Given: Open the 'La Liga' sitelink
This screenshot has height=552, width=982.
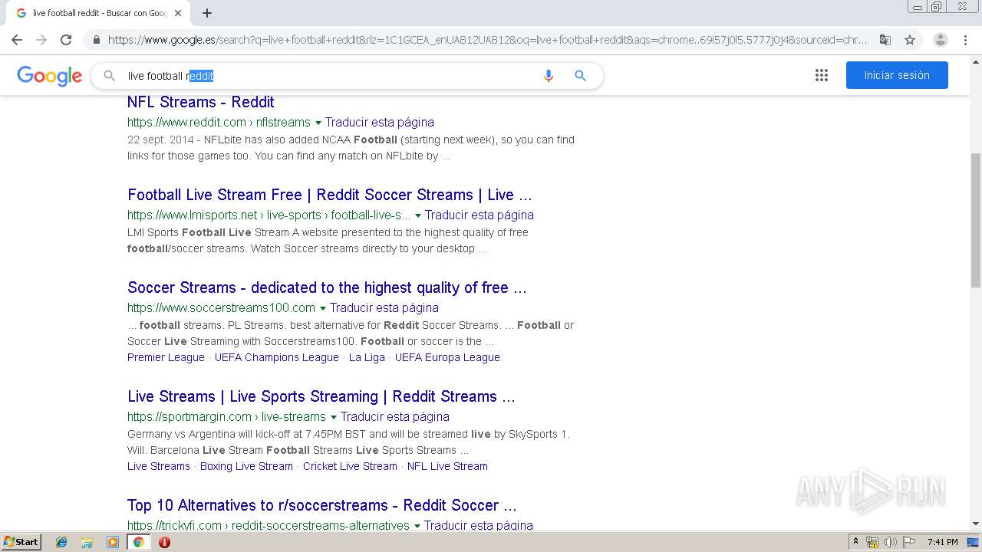Looking at the screenshot, I should coord(367,357).
